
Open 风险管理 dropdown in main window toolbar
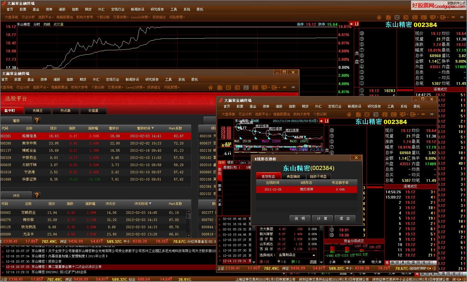click(x=177, y=17)
